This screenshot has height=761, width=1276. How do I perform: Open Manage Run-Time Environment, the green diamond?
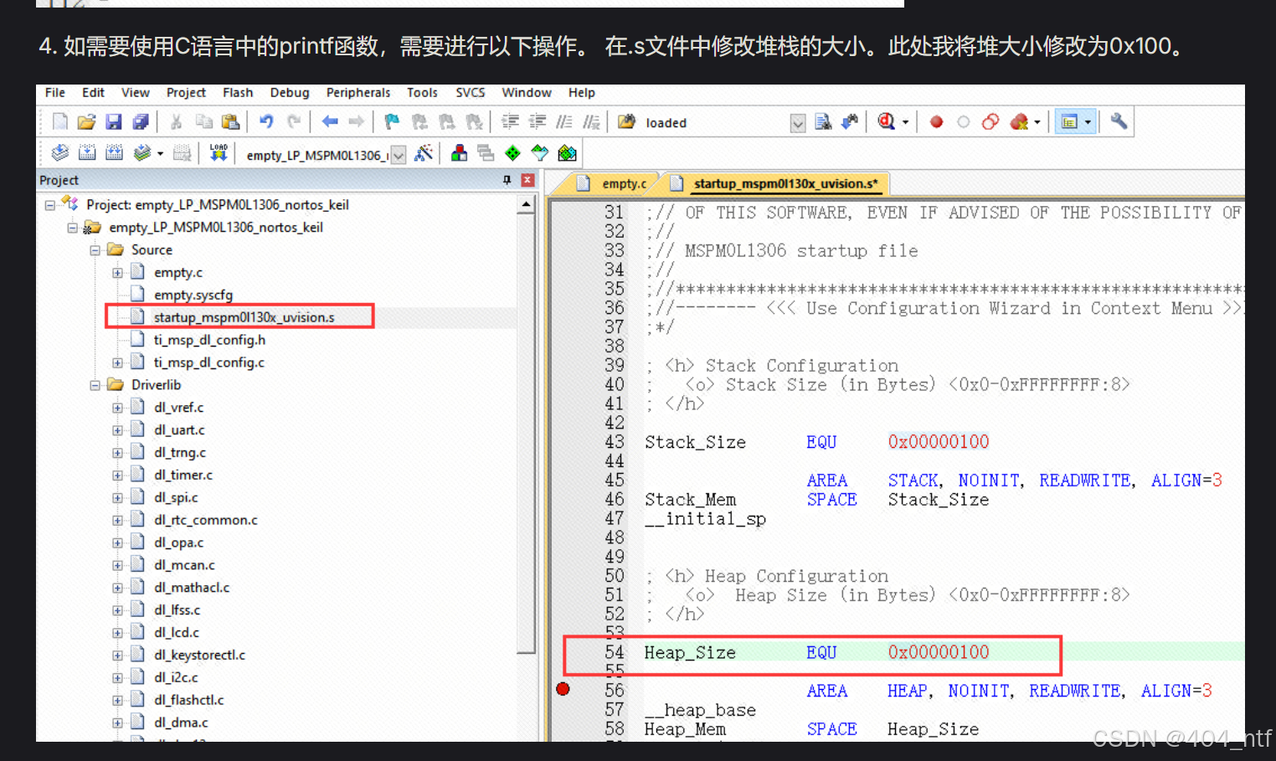pos(512,153)
